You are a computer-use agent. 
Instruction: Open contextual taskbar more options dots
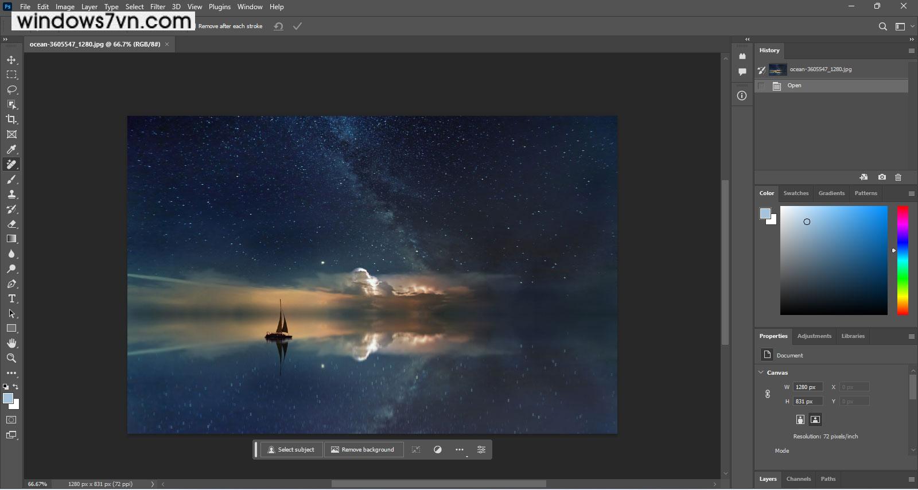coord(460,450)
